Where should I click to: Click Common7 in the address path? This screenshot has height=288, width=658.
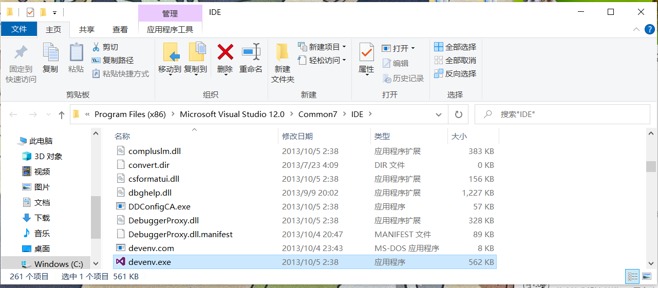click(318, 114)
